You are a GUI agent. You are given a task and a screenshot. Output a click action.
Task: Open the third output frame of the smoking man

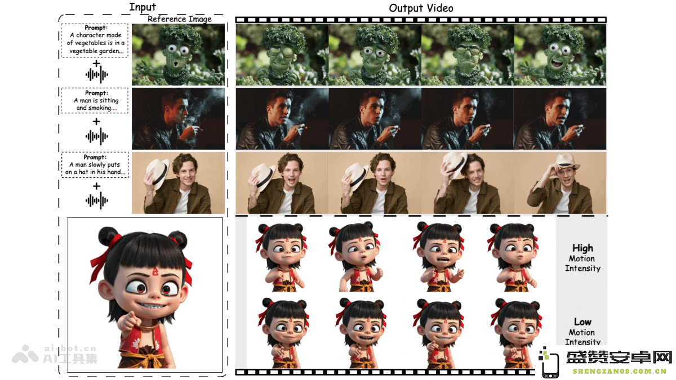pyautogui.click(x=468, y=118)
